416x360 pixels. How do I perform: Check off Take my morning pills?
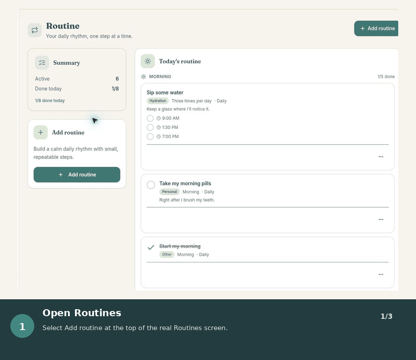coord(151,185)
